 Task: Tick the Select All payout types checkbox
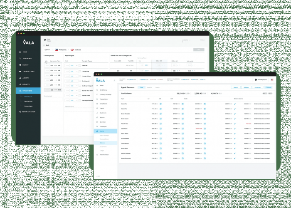click(80, 66)
